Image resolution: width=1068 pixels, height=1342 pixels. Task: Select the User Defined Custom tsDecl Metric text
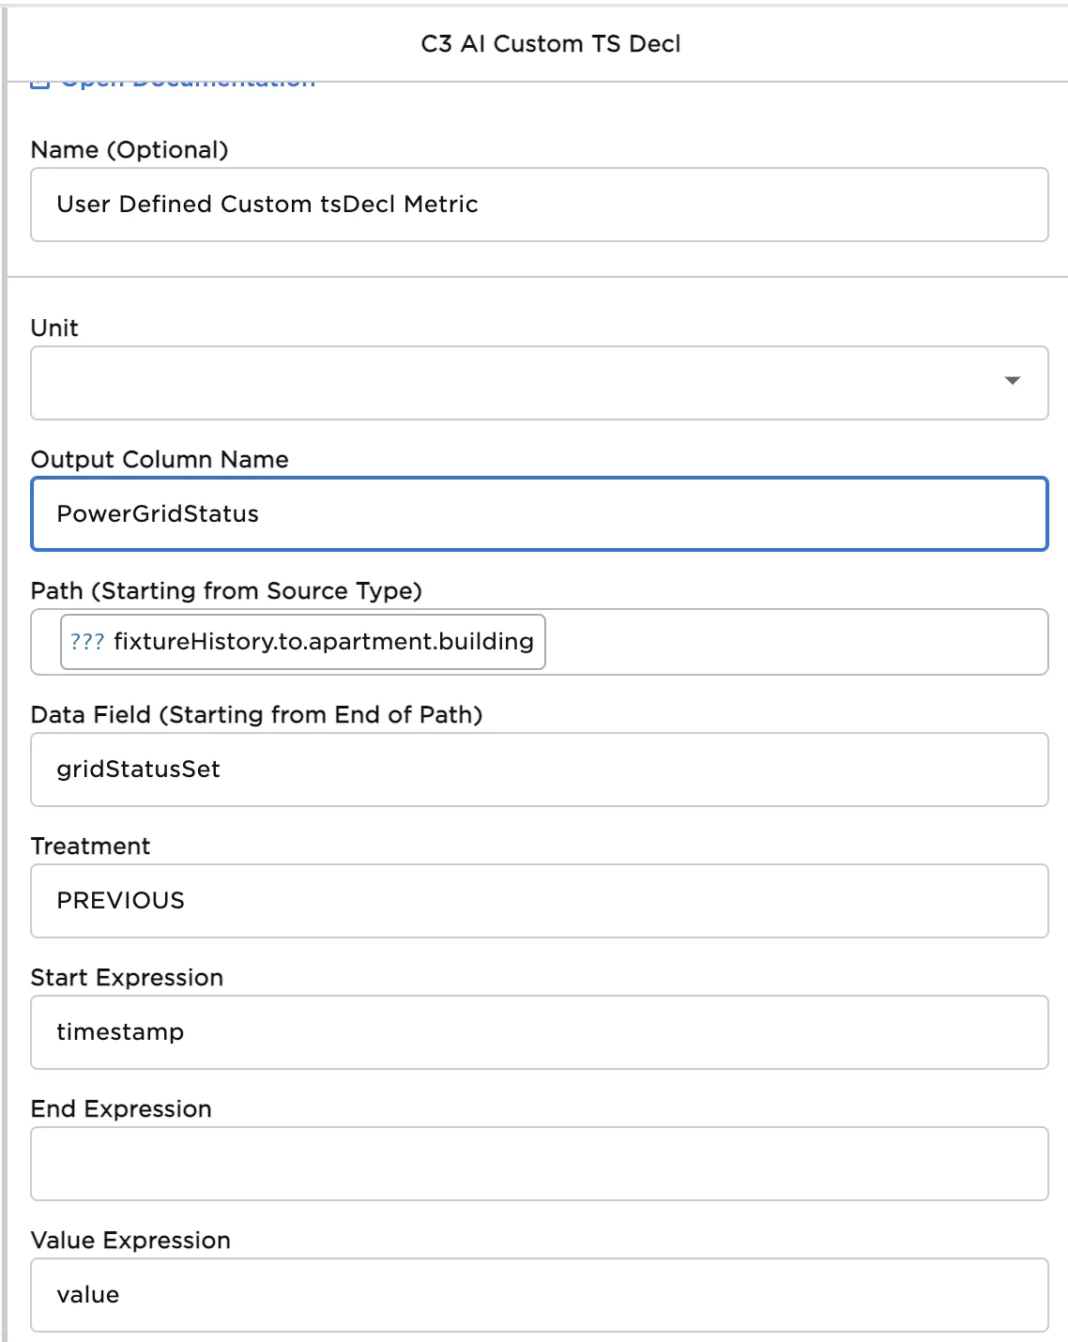click(267, 205)
